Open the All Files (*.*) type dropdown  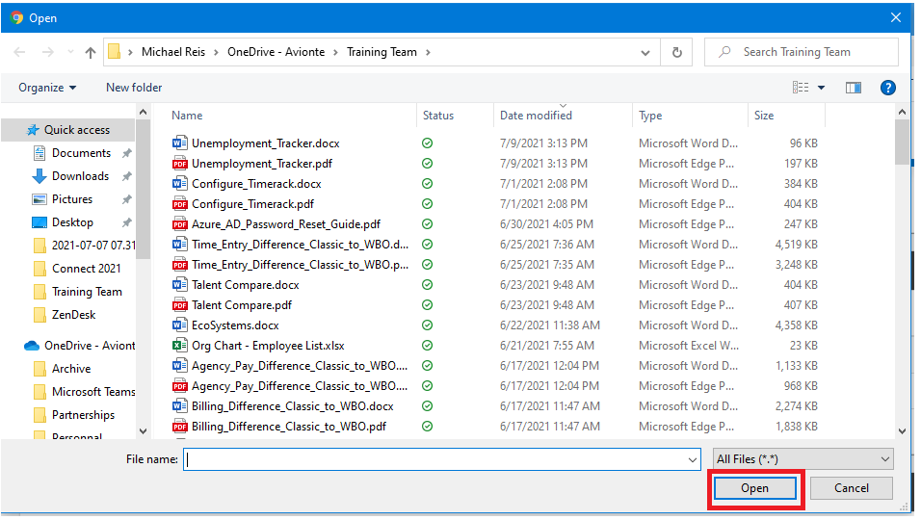tap(803, 459)
